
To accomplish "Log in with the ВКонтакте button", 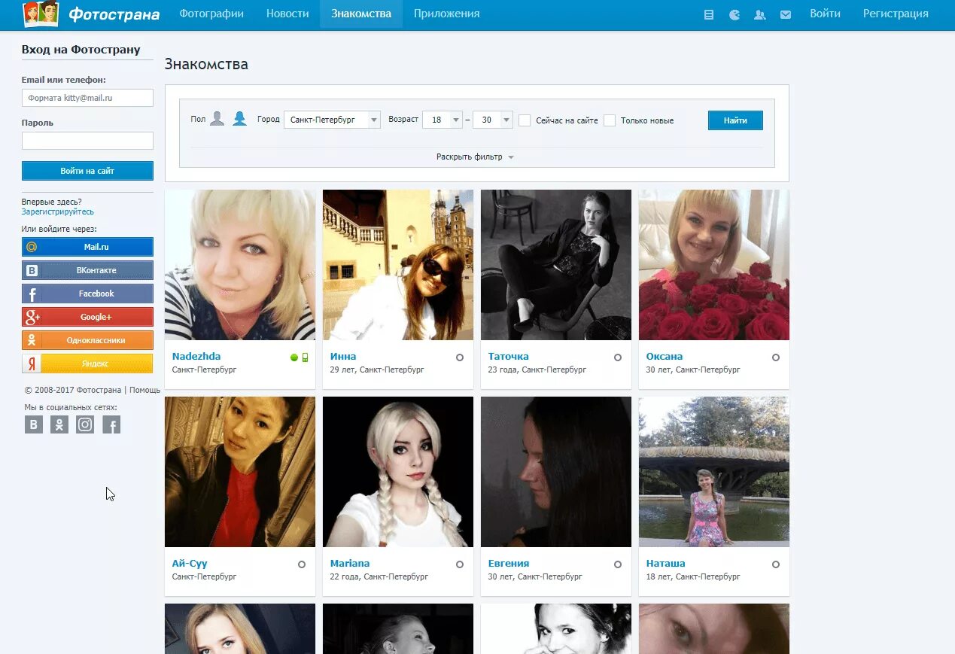I will [x=87, y=270].
